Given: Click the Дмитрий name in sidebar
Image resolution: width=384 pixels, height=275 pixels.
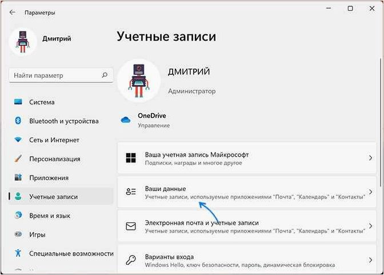Looking at the screenshot, I should [57, 38].
